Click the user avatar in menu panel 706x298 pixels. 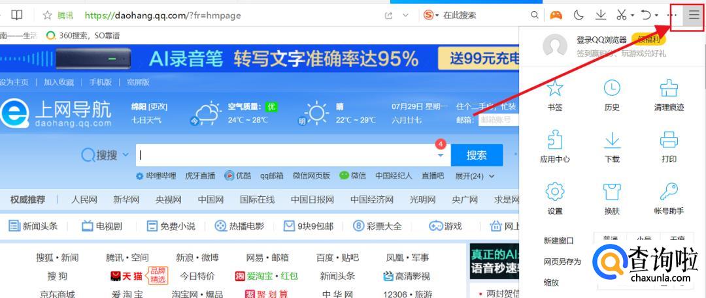click(555, 46)
